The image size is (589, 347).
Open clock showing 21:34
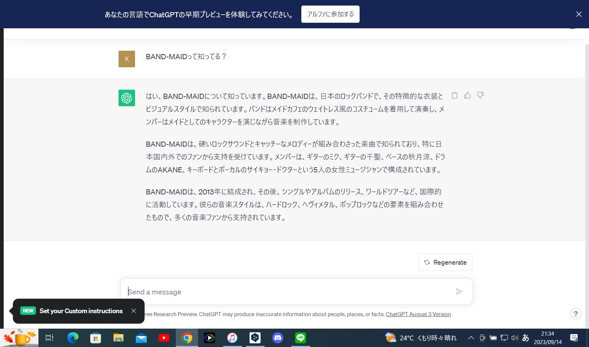coord(548,338)
